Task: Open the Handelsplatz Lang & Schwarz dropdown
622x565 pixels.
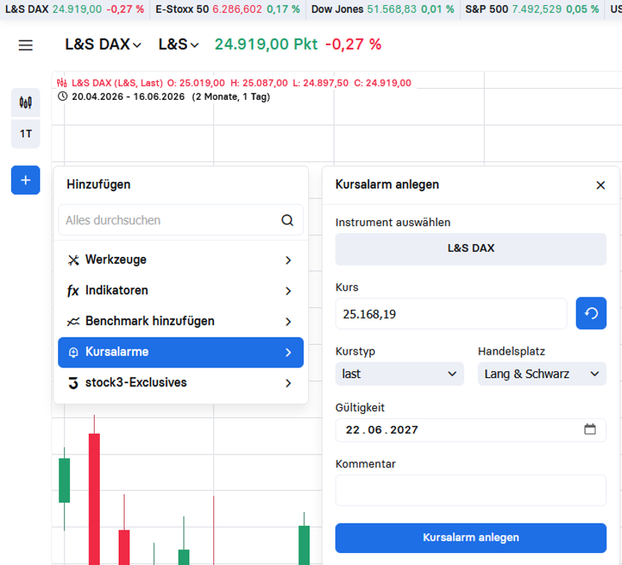Action: [542, 373]
